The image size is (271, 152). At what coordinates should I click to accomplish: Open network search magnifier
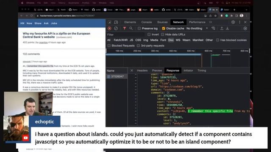click(131, 28)
